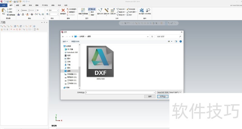242x129 pixels.
Task: Click the Redo arrow in quick access toolbar
Action: 27,2
